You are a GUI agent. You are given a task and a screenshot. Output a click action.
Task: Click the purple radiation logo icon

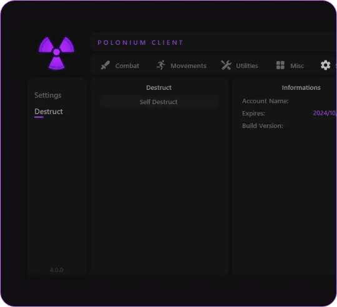(56, 53)
